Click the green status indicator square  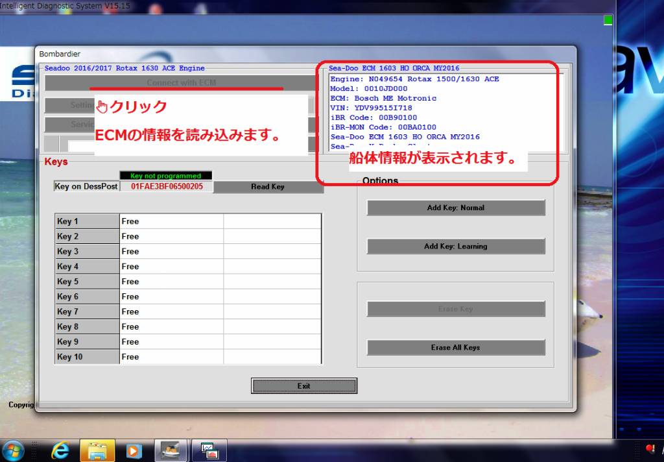608,20
